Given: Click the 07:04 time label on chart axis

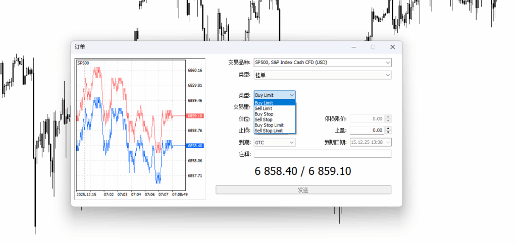Looking at the screenshot, I should pos(136,195).
